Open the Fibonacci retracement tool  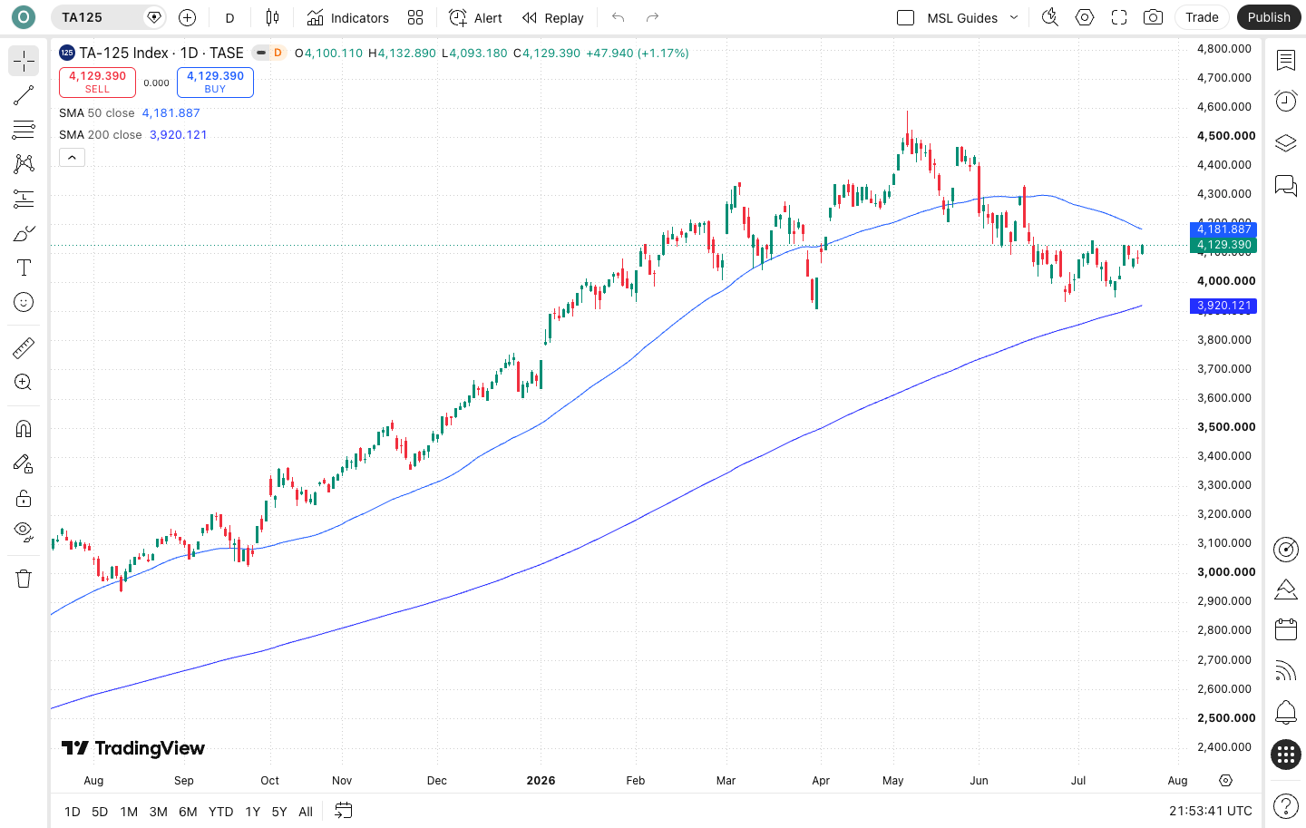24,130
